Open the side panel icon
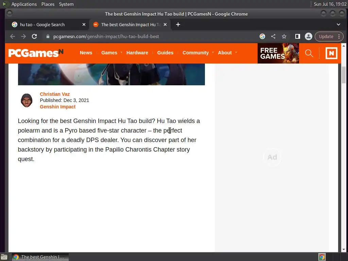Screen dimensions: 348x261 coord(298,36)
